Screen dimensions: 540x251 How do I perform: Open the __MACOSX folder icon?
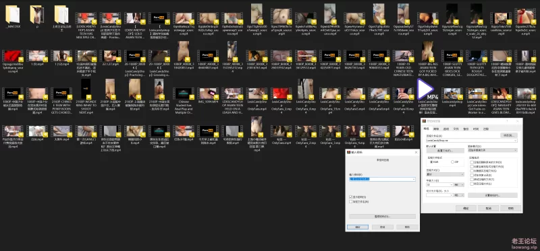pyautogui.click(x=13, y=14)
